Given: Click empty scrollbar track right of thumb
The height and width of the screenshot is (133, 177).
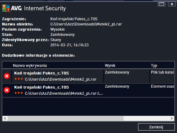Looking at the screenshot, I should pyautogui.click(x=146, y=119).
